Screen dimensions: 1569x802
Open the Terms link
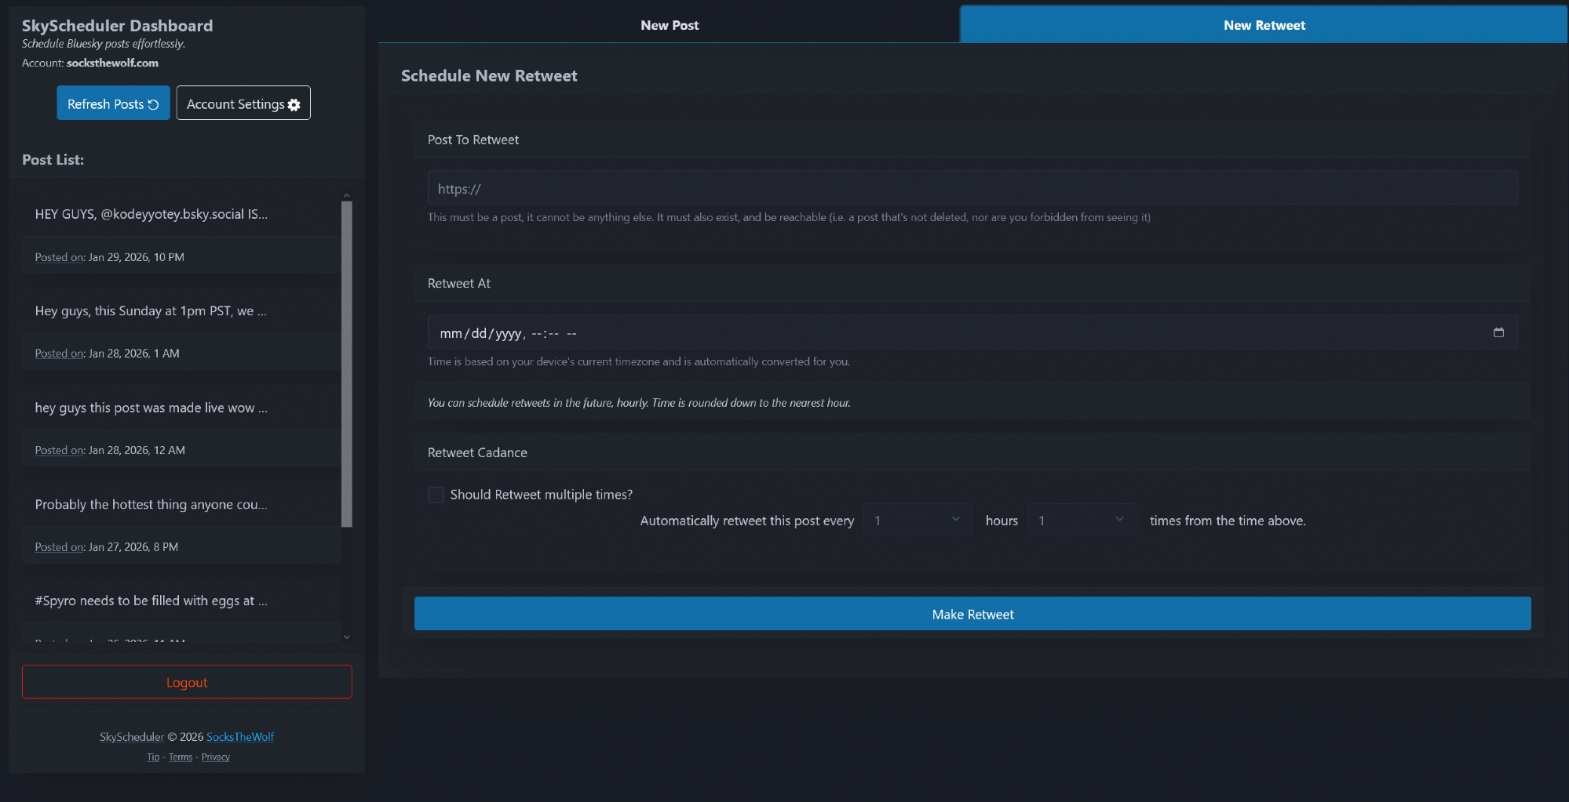click(181, 757)
